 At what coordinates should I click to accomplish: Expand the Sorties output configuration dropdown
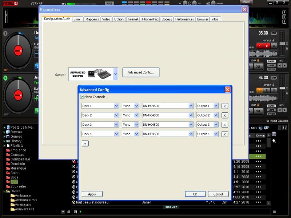115,74
